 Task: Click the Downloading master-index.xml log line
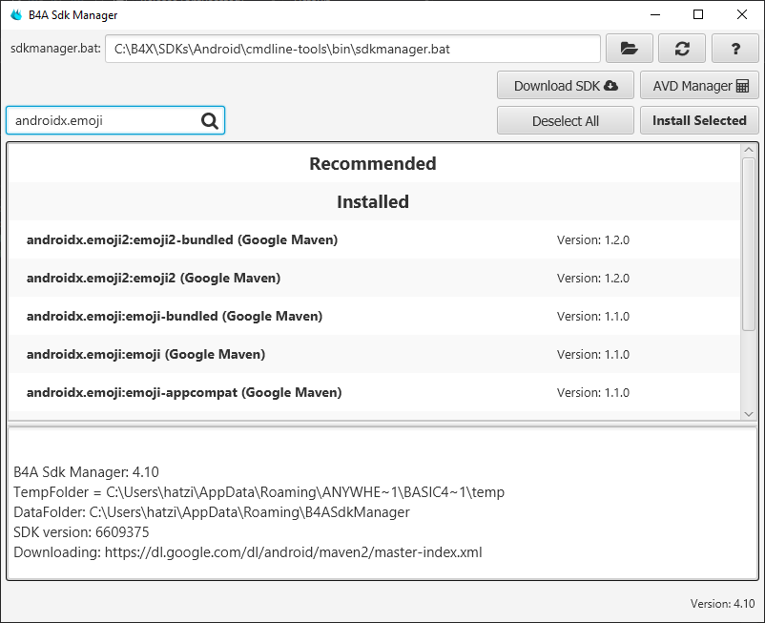[x=248, y=552]
